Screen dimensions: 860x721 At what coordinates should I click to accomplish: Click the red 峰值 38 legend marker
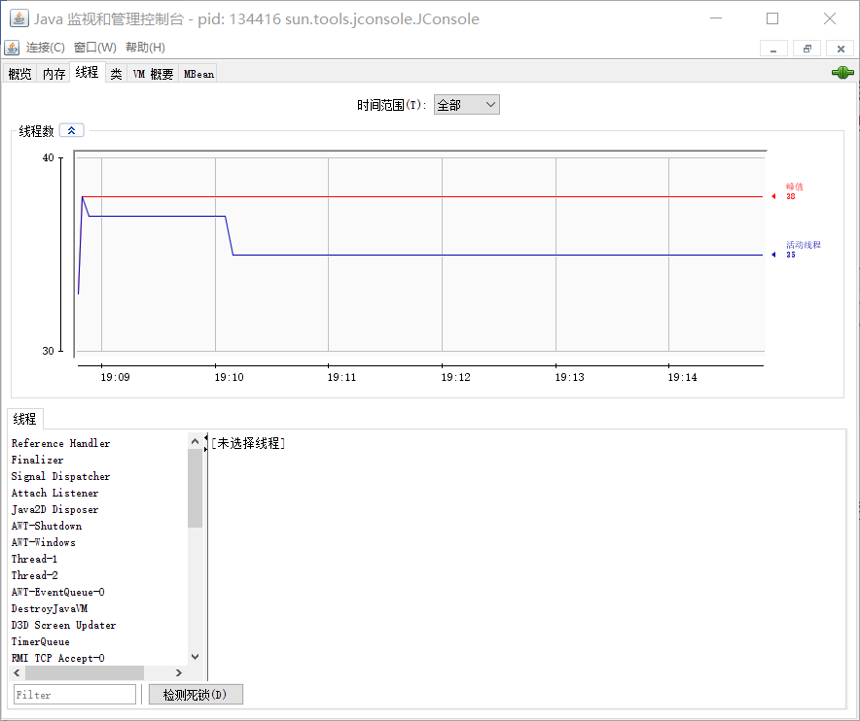773,196
